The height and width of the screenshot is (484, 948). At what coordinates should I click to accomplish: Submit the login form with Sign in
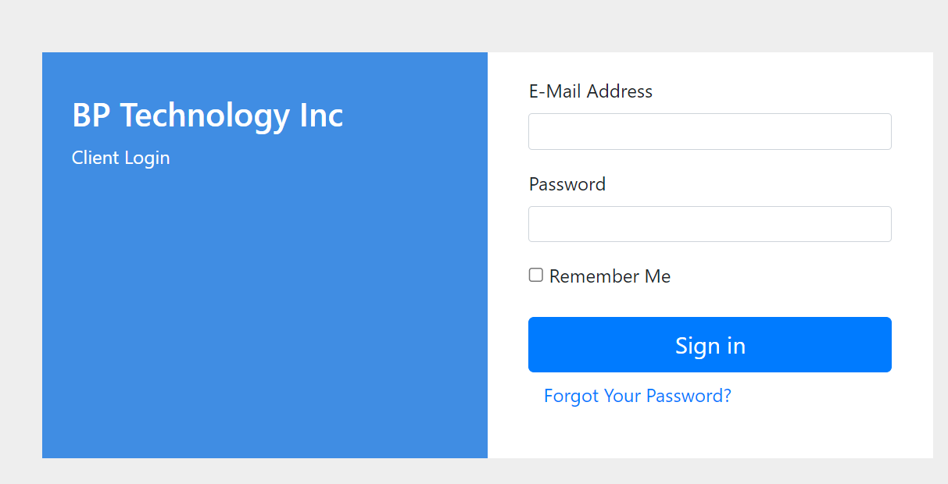coord(710,344)
